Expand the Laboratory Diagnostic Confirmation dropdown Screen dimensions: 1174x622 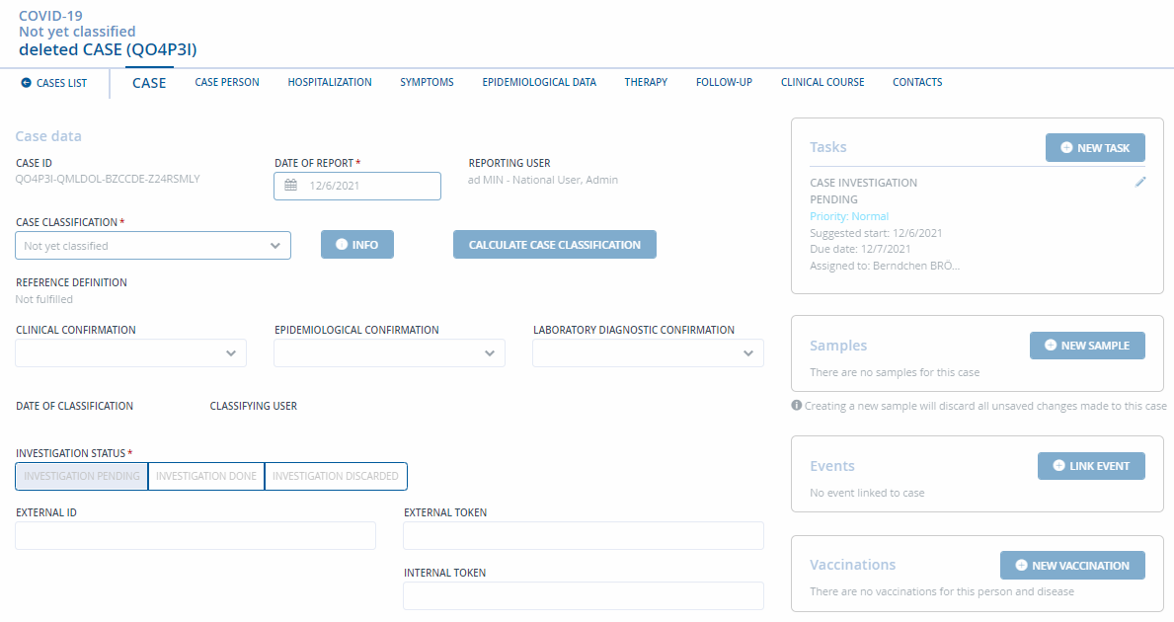649,353
